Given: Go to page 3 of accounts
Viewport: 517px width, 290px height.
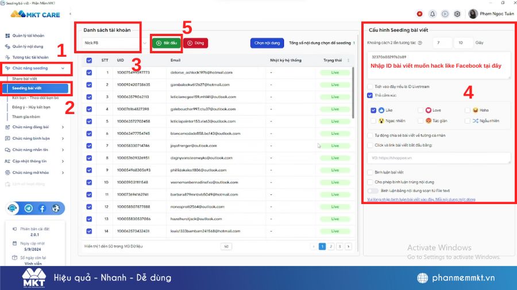Looking at the screenshot, I should tap(339, 246).
